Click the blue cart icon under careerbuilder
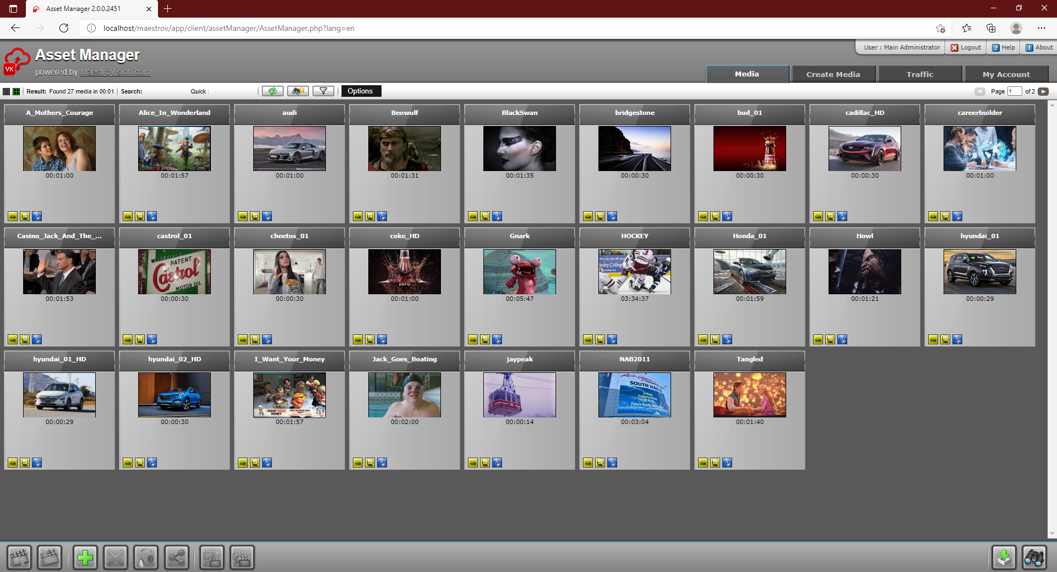This screenshot has height=572, width=1057. click(957, 216)
